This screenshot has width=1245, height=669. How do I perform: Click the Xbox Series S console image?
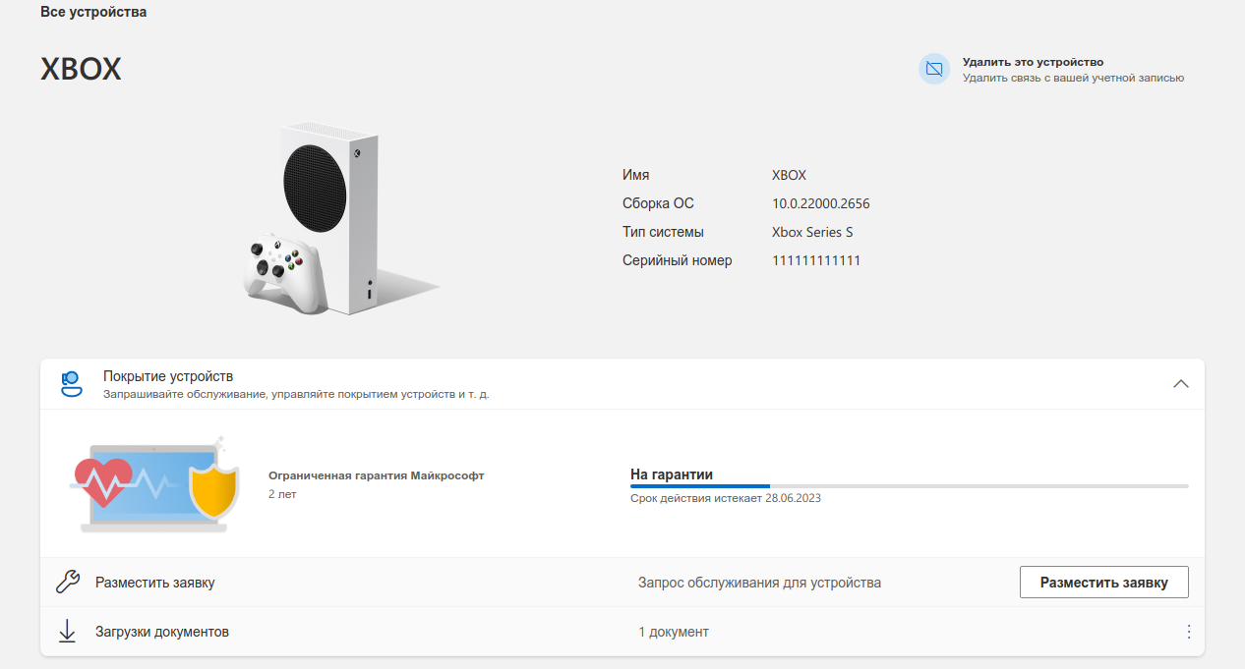point(325,219)
